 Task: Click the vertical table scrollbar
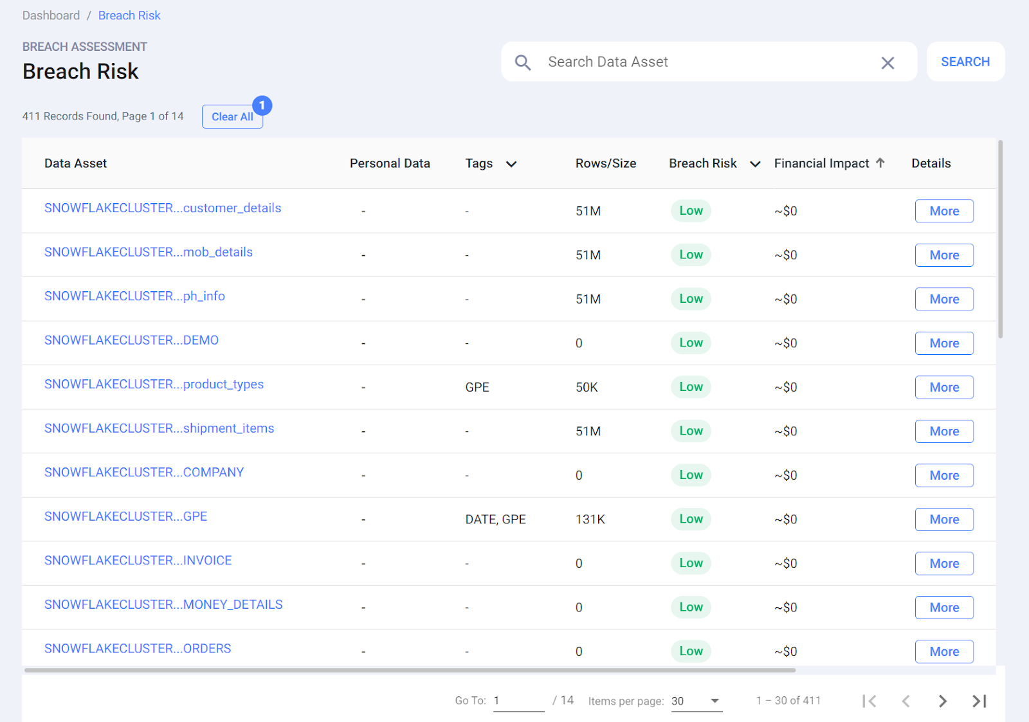tap(1000, 238)
